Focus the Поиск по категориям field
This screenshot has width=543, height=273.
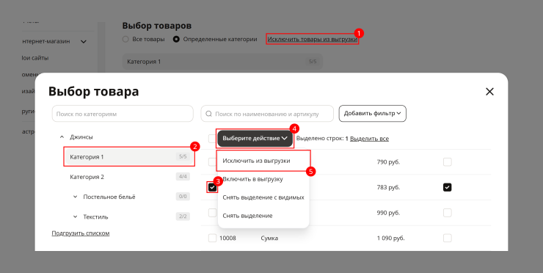coord(123,114)
